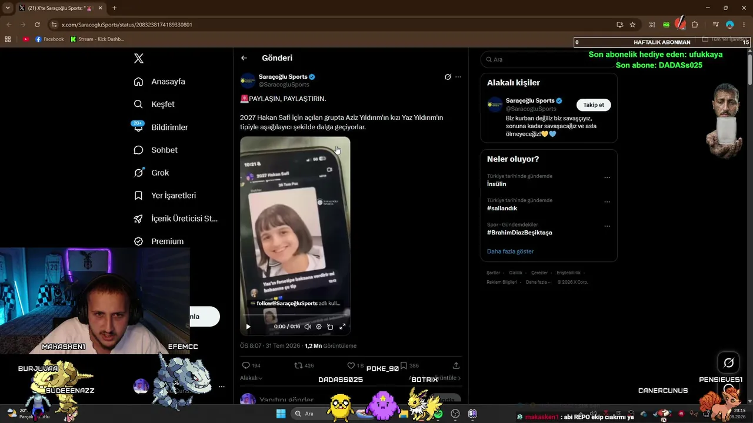753x423 pixels.
Task: Open more options for #sallandık trend
Action: click(x=607, y=202)
